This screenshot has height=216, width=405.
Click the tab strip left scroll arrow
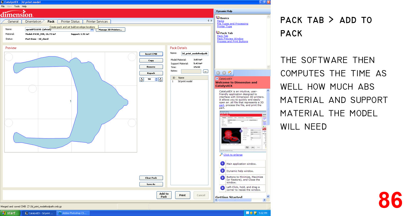coord(208,21)
